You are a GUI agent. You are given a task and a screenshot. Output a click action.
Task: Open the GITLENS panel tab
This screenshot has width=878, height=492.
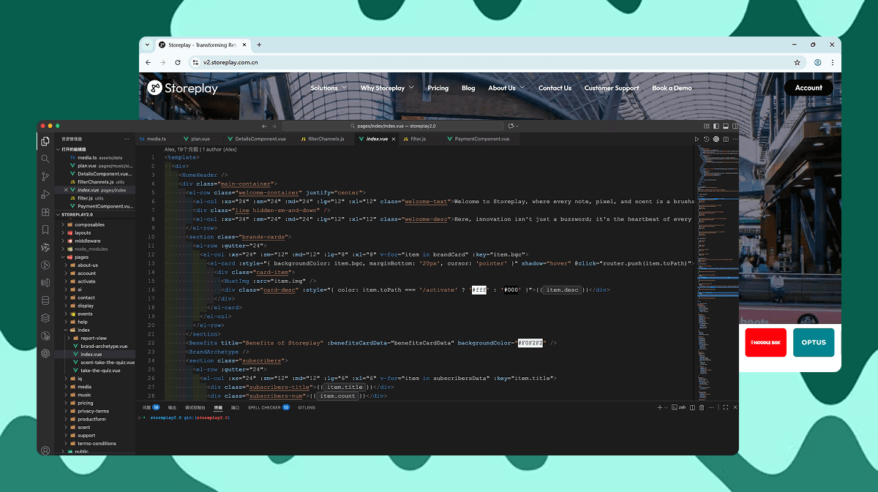point(307,407)
